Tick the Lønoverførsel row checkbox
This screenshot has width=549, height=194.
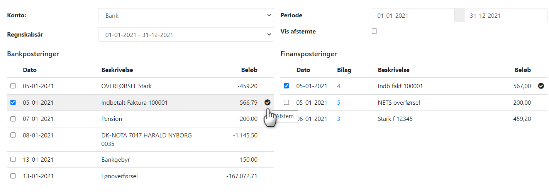tap(13, 176)
